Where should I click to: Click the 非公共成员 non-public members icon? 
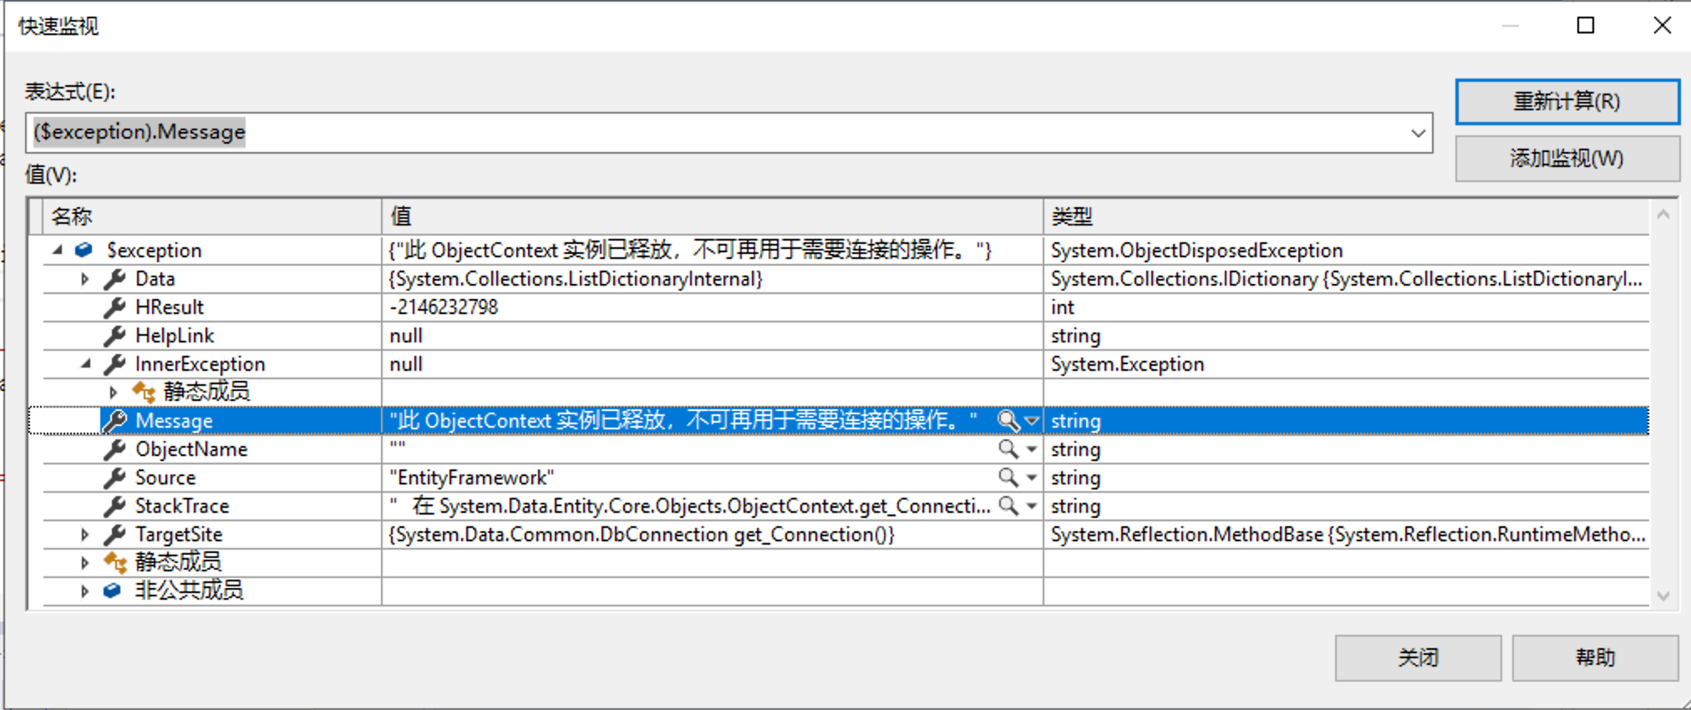[111, 590]
